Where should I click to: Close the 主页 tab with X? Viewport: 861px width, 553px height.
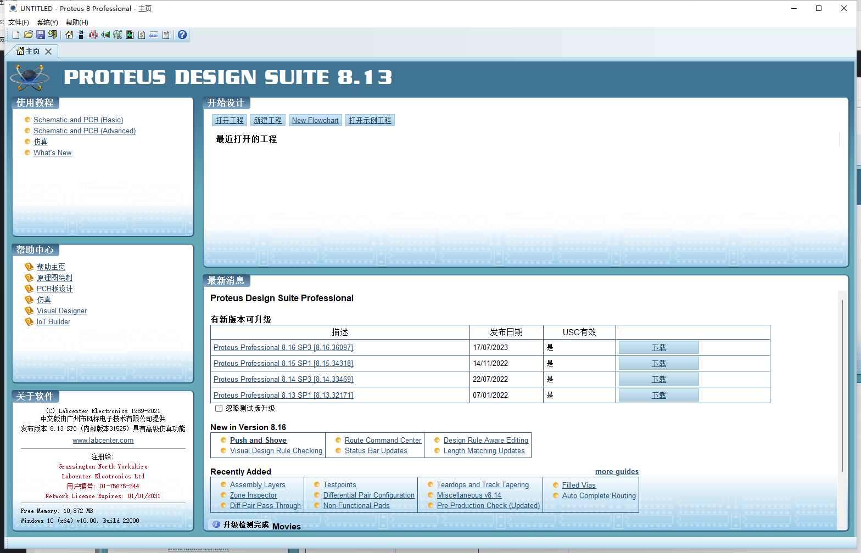point(48,52)
